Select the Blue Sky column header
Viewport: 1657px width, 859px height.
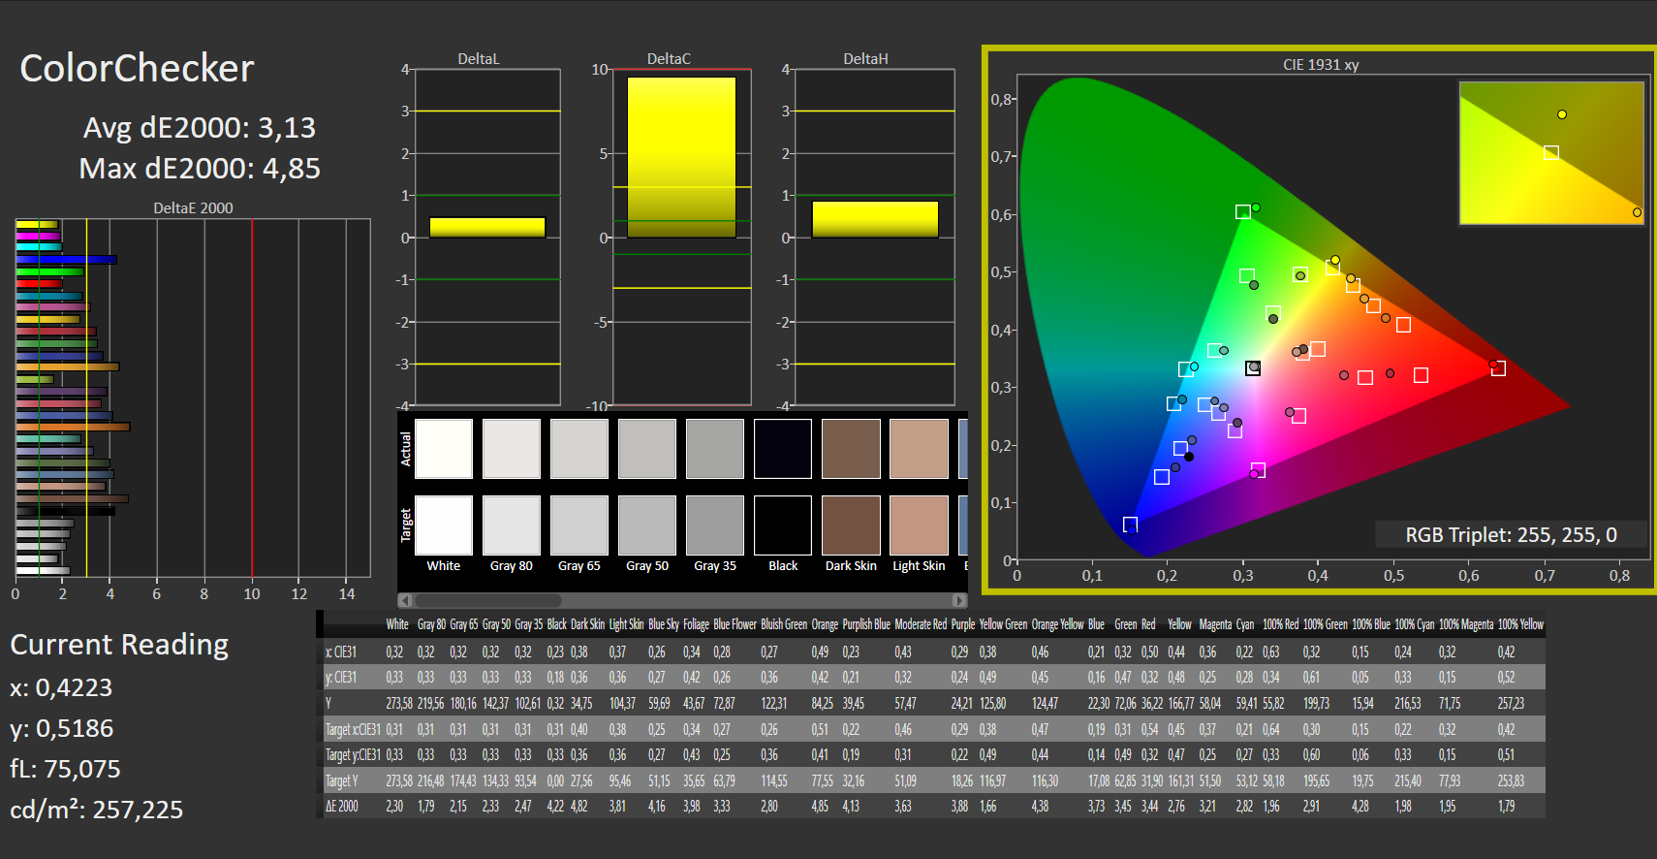pos(664,625)
